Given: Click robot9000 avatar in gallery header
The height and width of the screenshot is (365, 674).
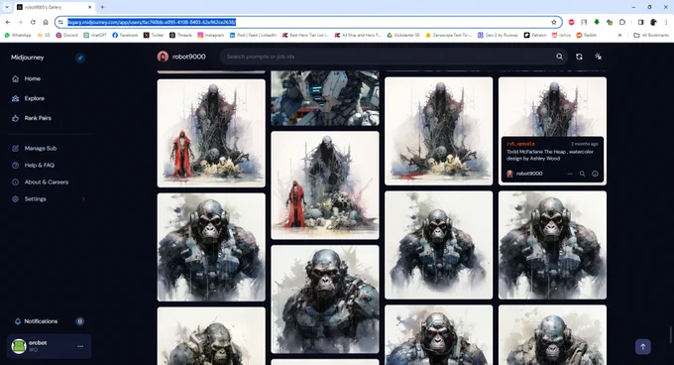Looking at the screenshot, I should tap(163, 57).
